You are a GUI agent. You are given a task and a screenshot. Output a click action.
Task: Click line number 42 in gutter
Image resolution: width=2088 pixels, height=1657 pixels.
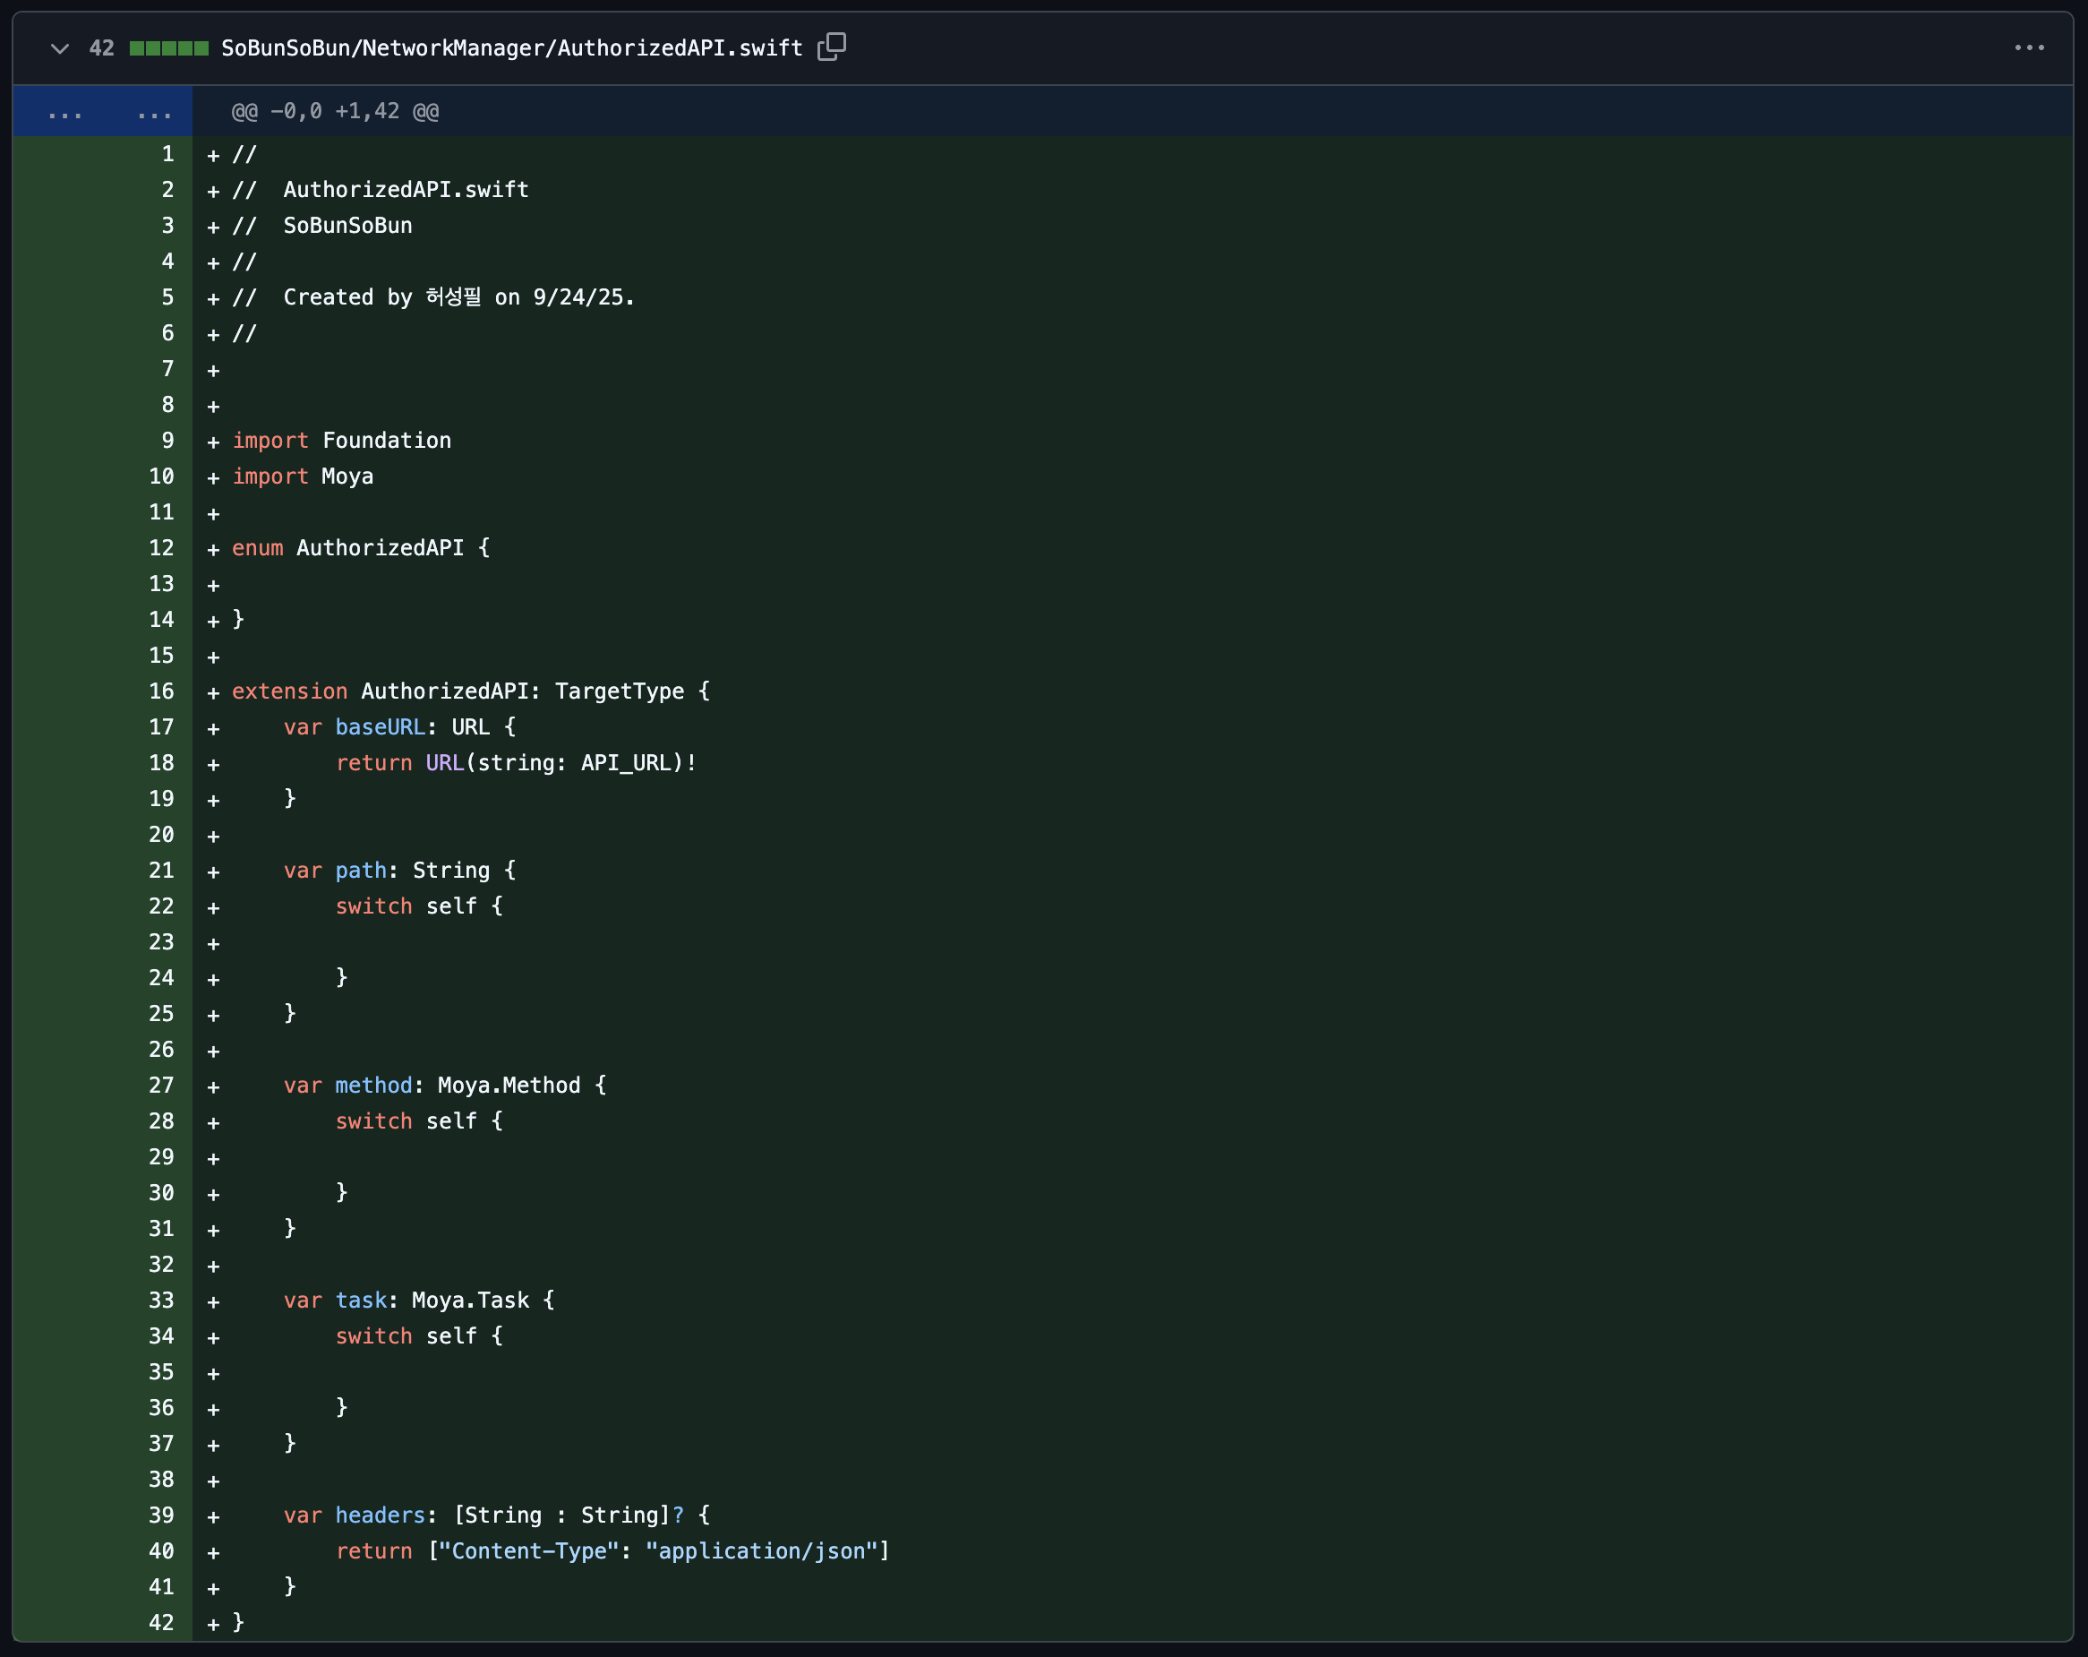(161, 1623)
